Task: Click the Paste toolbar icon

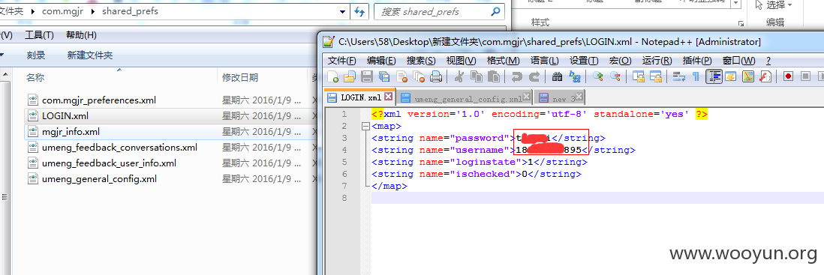Action: coord(494,77)
